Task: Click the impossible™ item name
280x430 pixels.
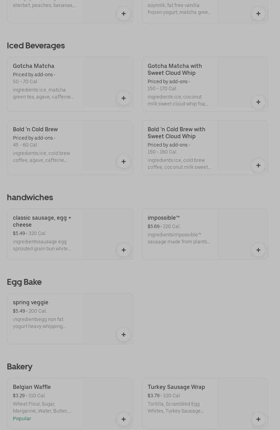Action: pyautogui.click(x=163, y=218)
